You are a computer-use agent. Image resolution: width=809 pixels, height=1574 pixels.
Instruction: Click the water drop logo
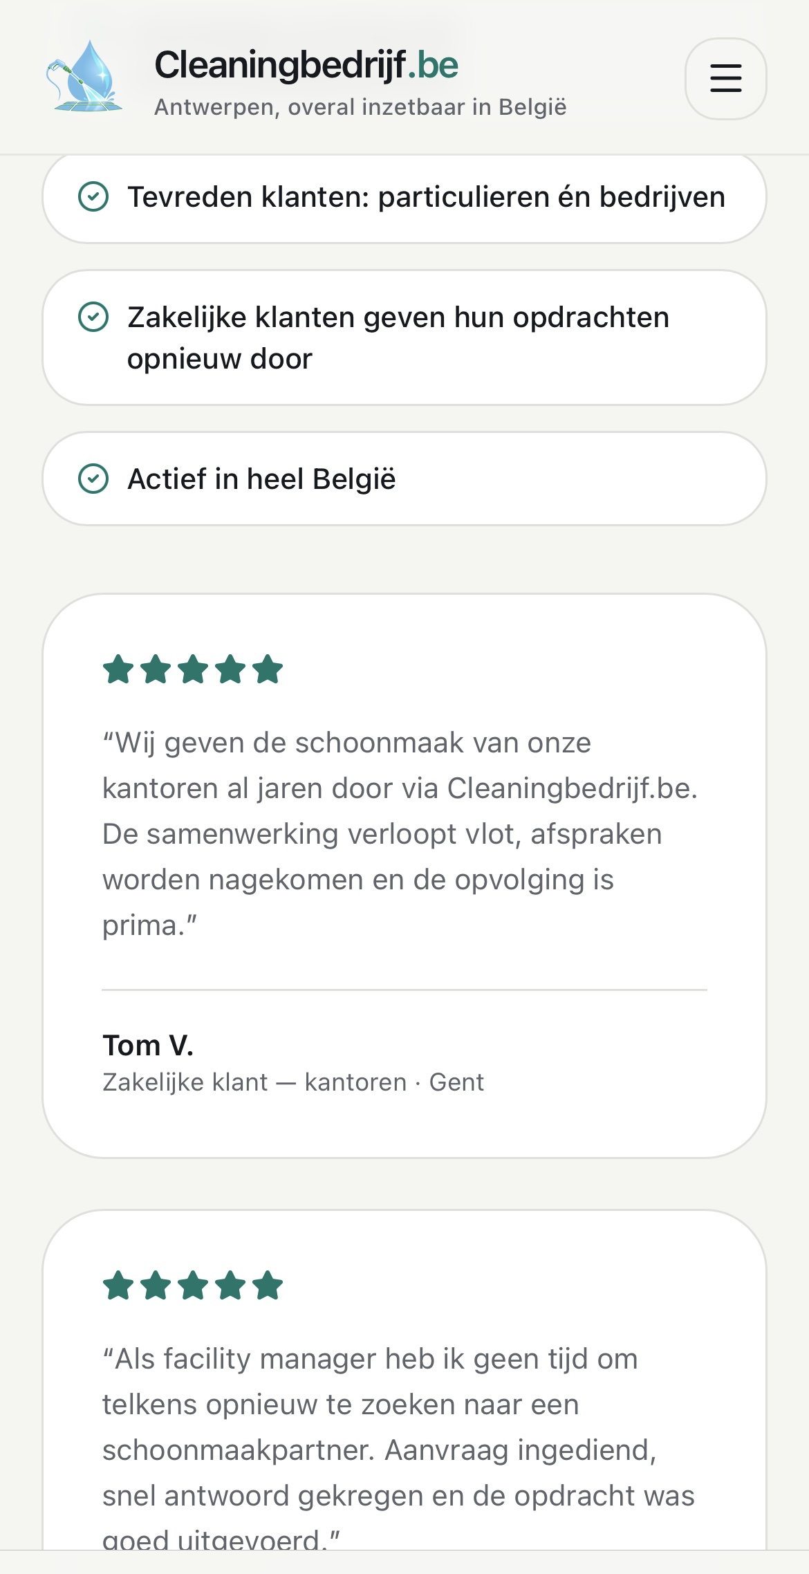[84, 77]
